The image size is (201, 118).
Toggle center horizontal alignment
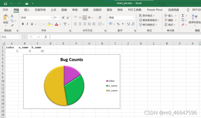click(80, 24)
